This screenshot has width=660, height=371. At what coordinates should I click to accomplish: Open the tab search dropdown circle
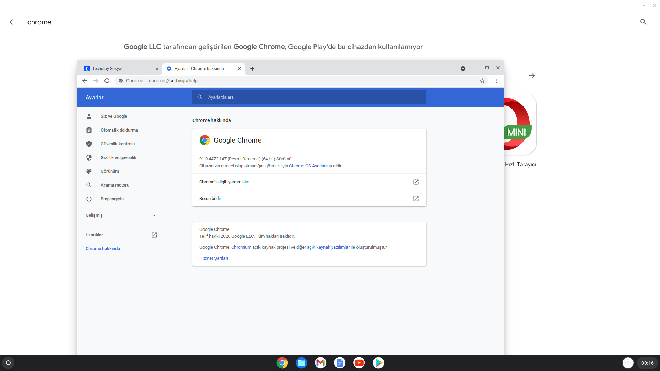(x=463, y=69)
